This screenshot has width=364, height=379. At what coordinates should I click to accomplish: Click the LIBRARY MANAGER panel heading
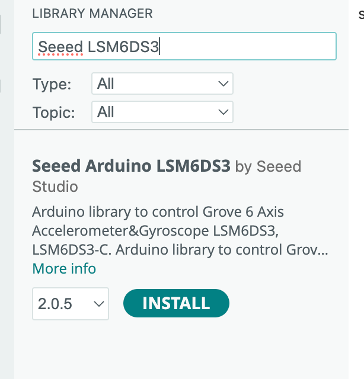(x=92, y=13)
